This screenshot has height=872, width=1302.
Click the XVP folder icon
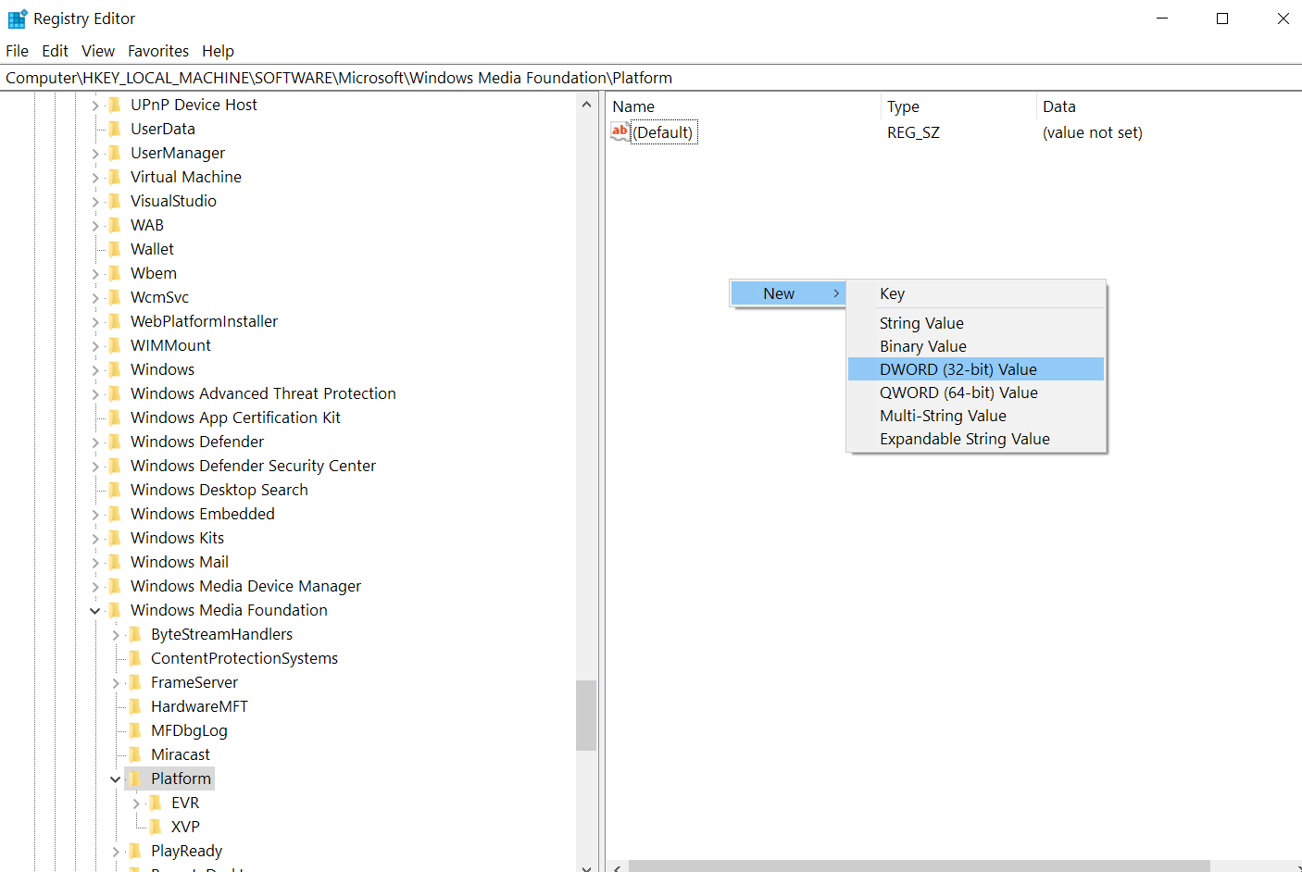156,827
